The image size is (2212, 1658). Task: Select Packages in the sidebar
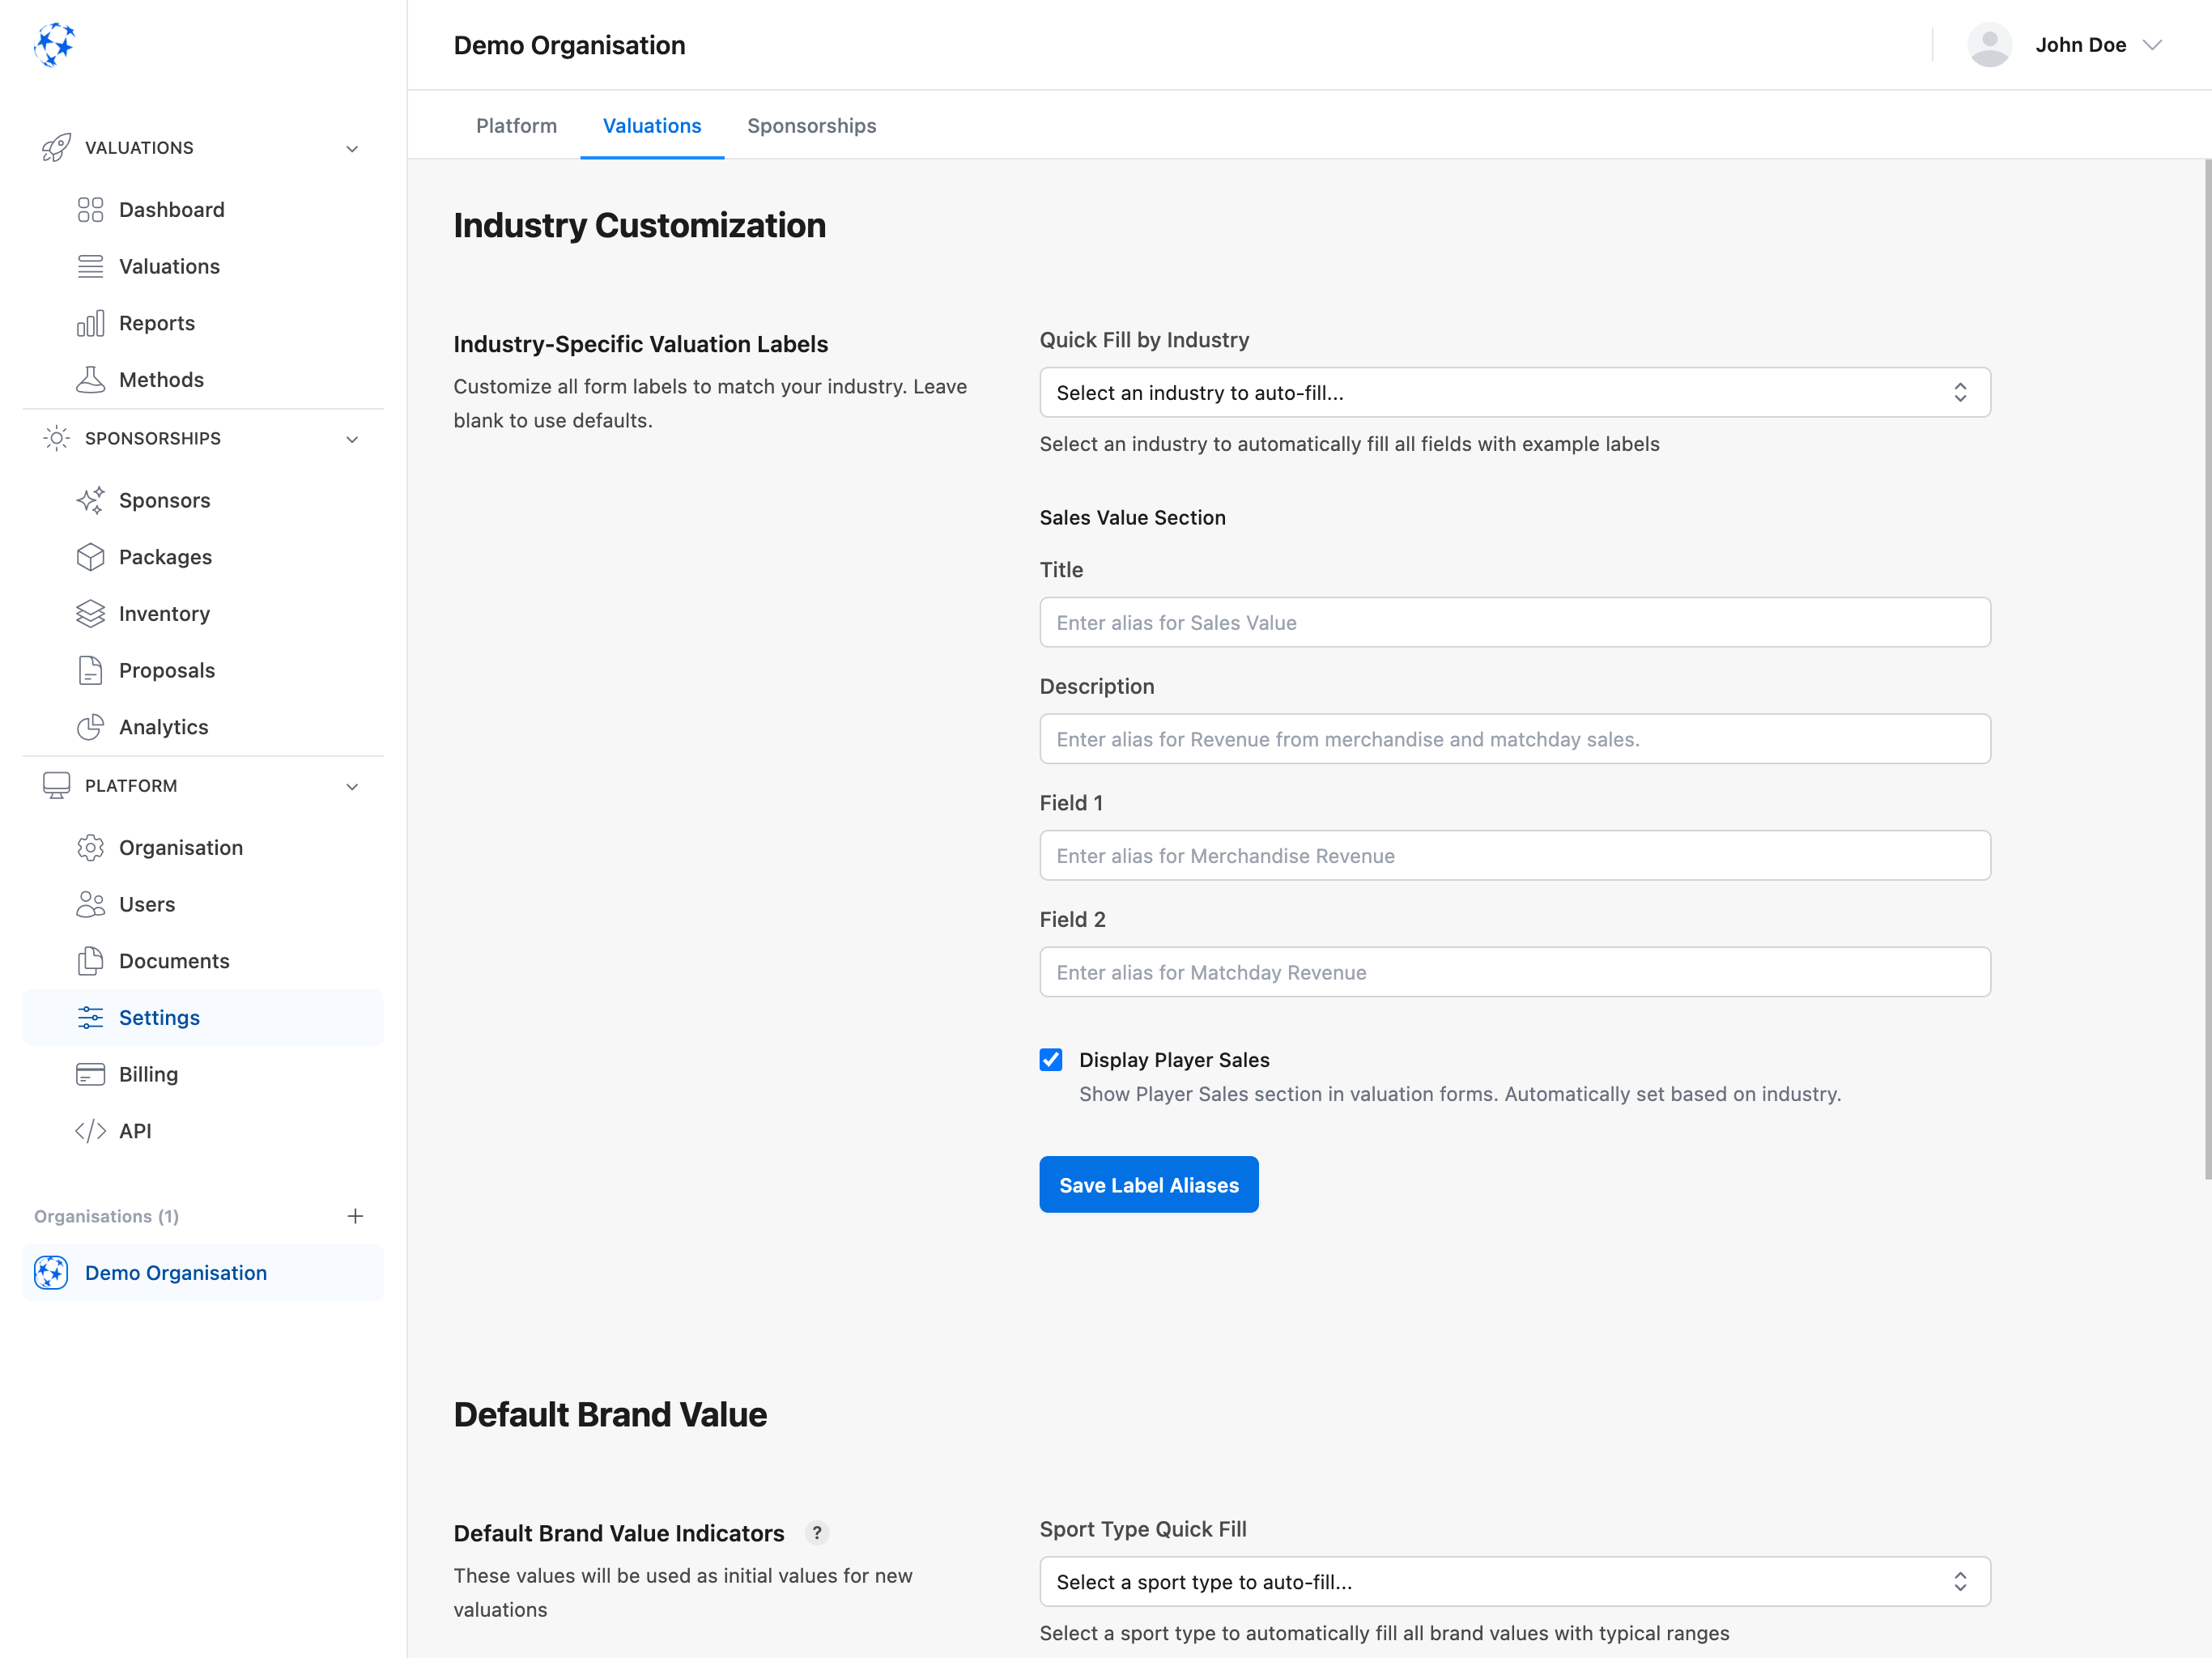tap(165, 557)
